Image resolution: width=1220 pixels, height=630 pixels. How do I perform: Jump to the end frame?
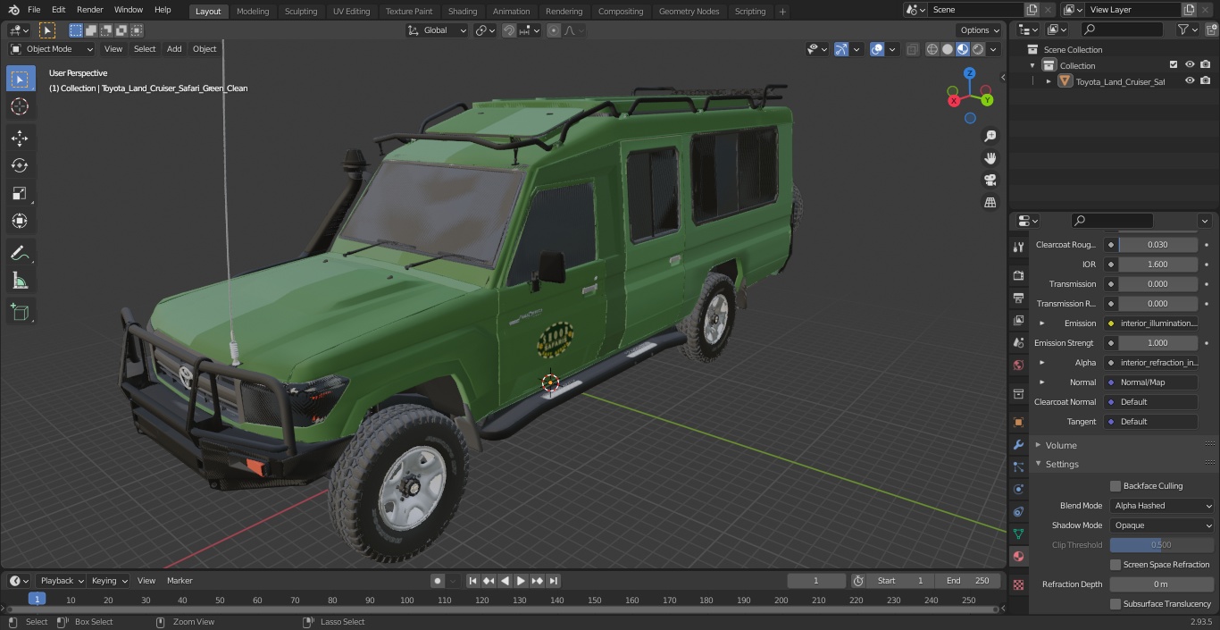(554, 581)
